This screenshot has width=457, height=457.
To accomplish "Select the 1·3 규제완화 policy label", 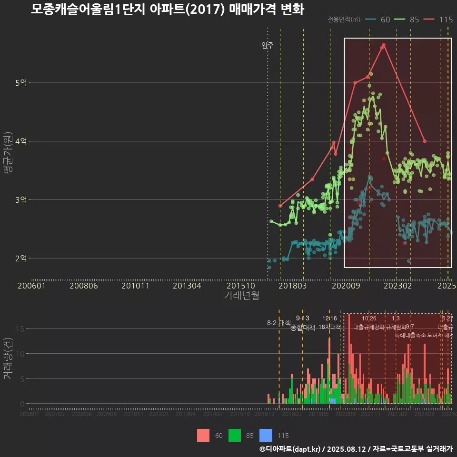I will click(396, 323).
